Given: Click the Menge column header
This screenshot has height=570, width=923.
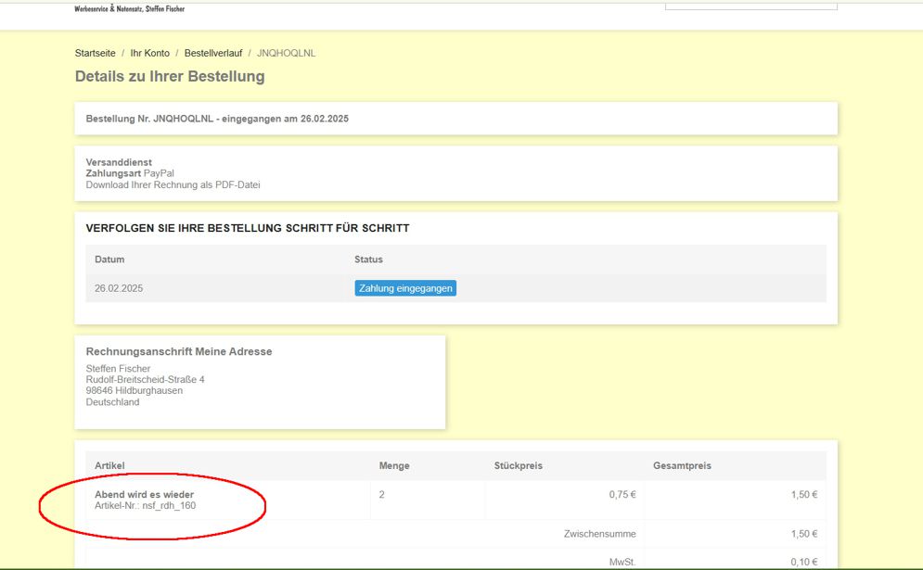Looking at the screenshot, I should (393, 465).
